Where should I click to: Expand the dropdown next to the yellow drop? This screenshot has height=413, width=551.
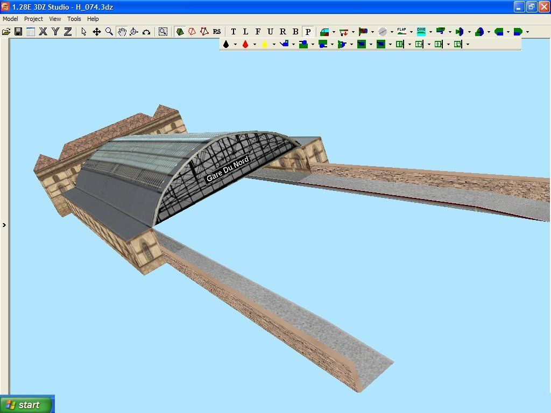[x=274, y=45]
